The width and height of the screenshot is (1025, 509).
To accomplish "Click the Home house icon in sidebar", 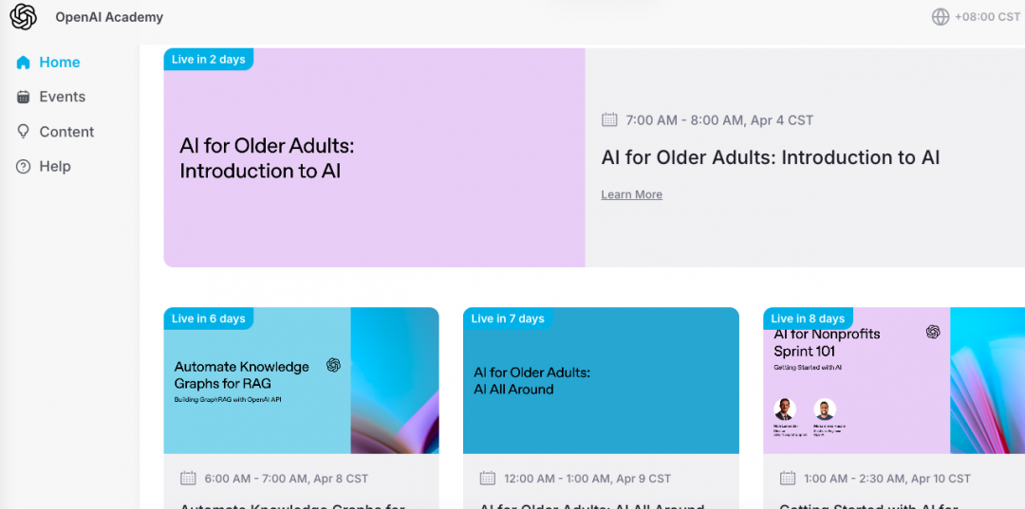I will click(x=24, y=63).
